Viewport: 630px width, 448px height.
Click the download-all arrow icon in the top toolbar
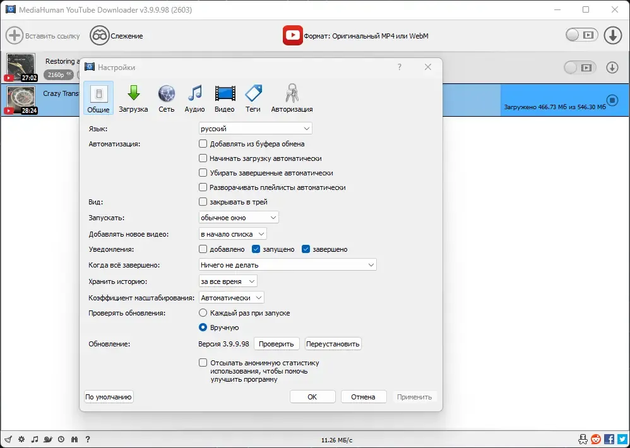pos(613,35)
